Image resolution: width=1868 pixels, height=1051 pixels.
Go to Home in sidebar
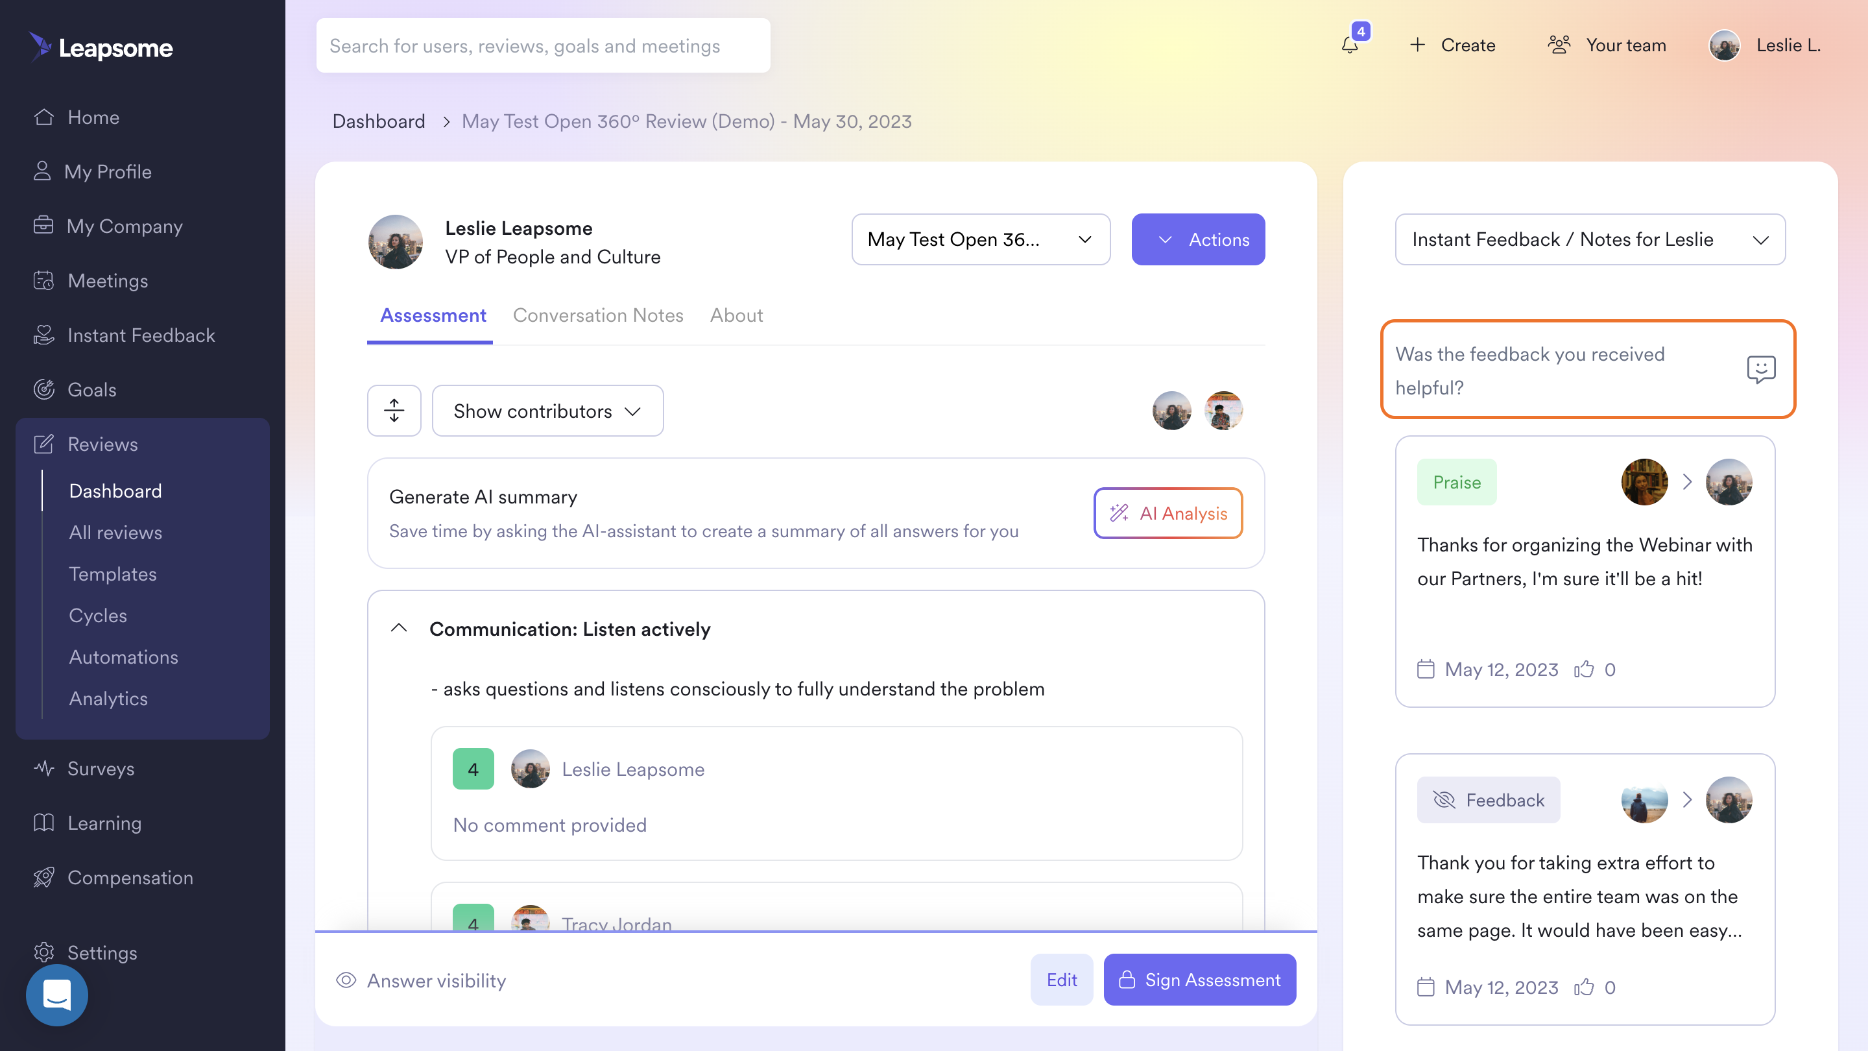coord(76,117)
